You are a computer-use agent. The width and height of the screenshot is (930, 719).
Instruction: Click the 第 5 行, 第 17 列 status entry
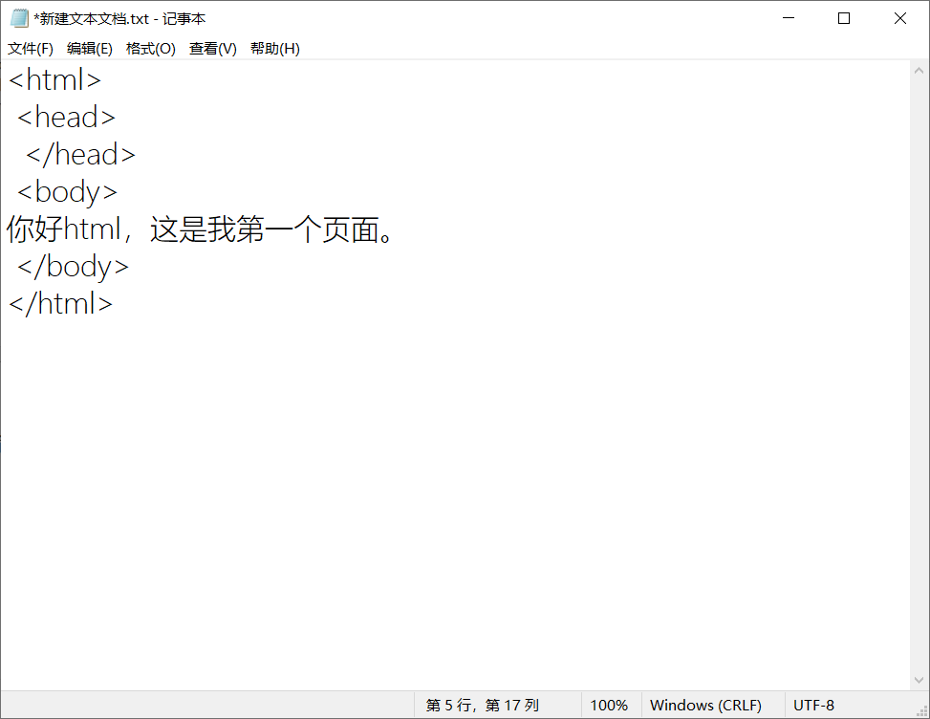pos(483,706)
